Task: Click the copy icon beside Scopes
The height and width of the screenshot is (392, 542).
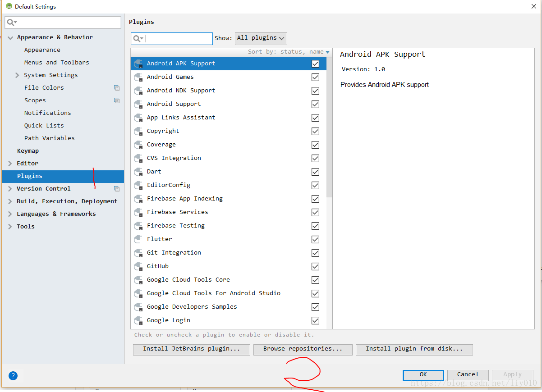Action: pyautogui.click(x=117, y=100)
